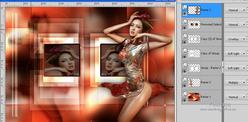The image size is (248, 122).
Task: Hide the Raster 2 layer
Action: tap(185, 86)
